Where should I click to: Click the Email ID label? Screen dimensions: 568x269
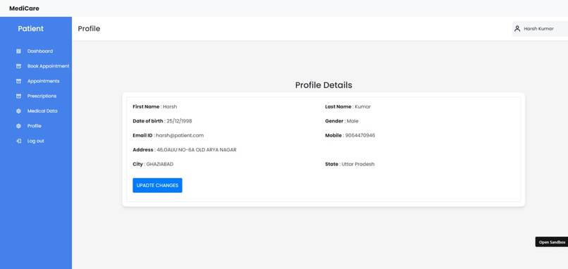click(x=143, y=135)
